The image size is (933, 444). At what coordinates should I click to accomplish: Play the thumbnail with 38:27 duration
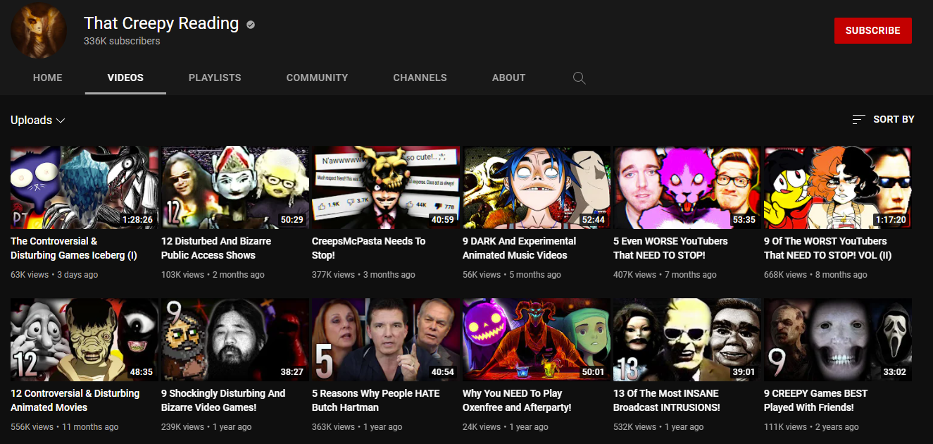click(235, 340)
